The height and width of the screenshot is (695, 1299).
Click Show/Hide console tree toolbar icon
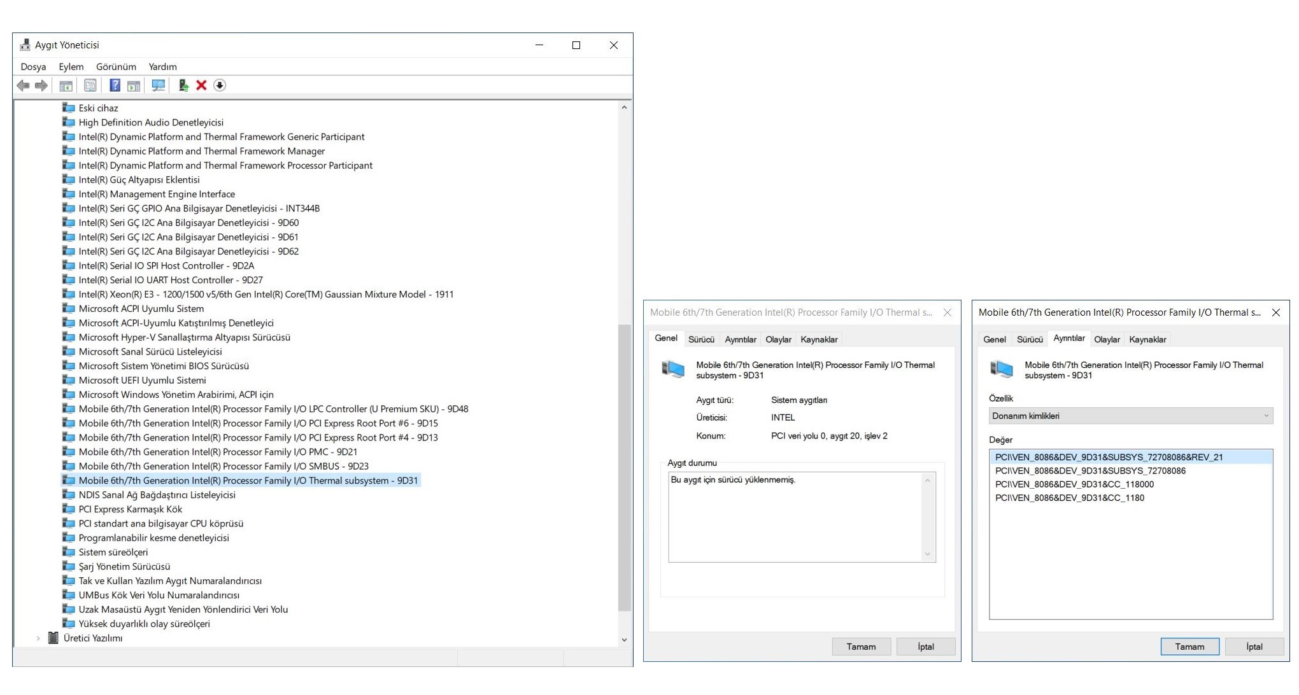point(66,85)
